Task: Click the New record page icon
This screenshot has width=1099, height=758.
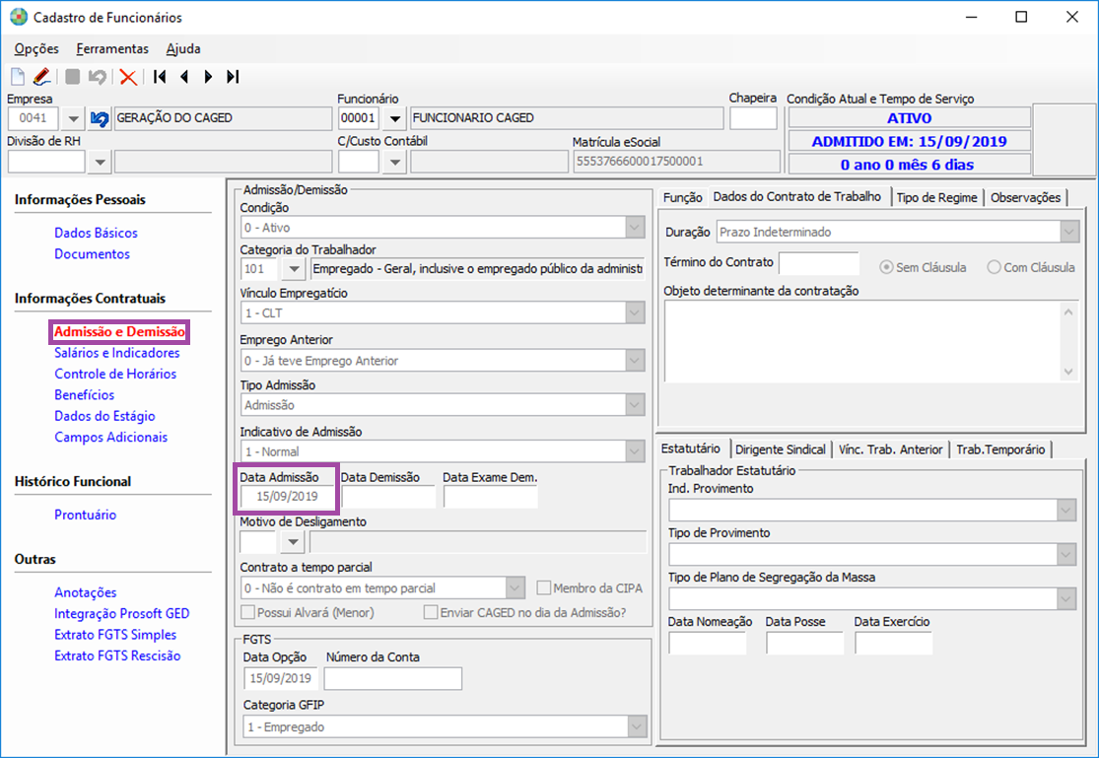Action: point(18,77)
